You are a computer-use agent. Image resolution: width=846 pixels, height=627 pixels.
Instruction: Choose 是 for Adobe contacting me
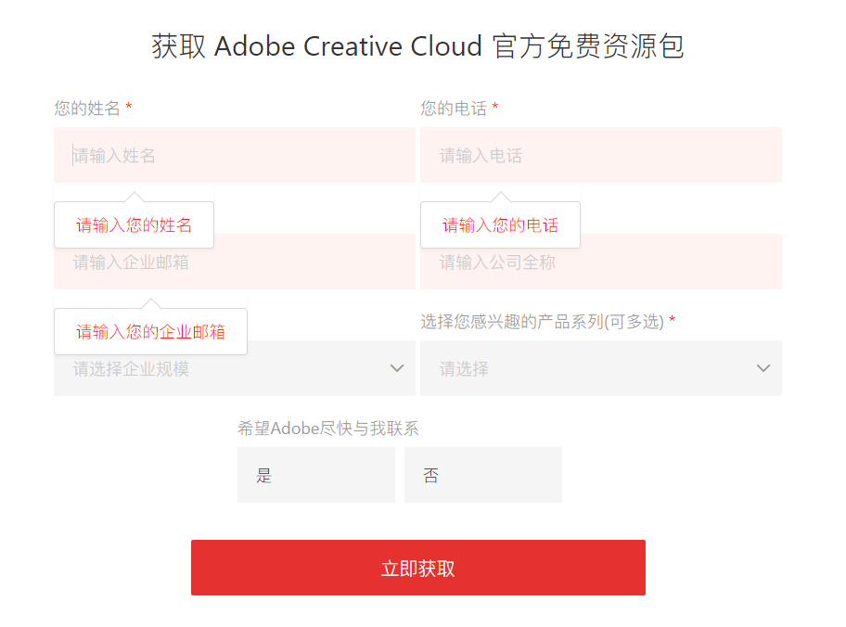pyautogui.click(x=315, y=475)
